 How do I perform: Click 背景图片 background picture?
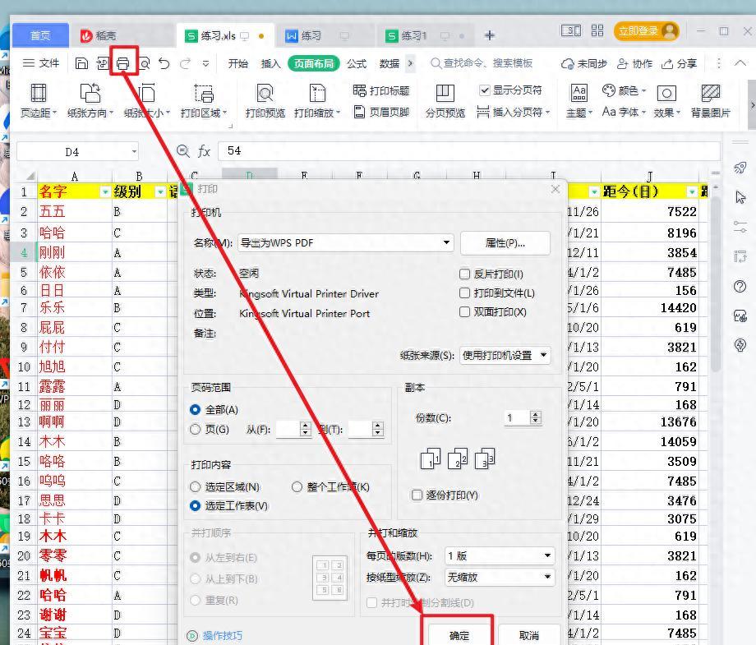tap(710, 101)
